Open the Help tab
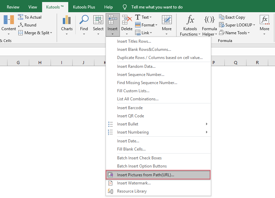Screen dimensions: 275x198 coord(108,6)
